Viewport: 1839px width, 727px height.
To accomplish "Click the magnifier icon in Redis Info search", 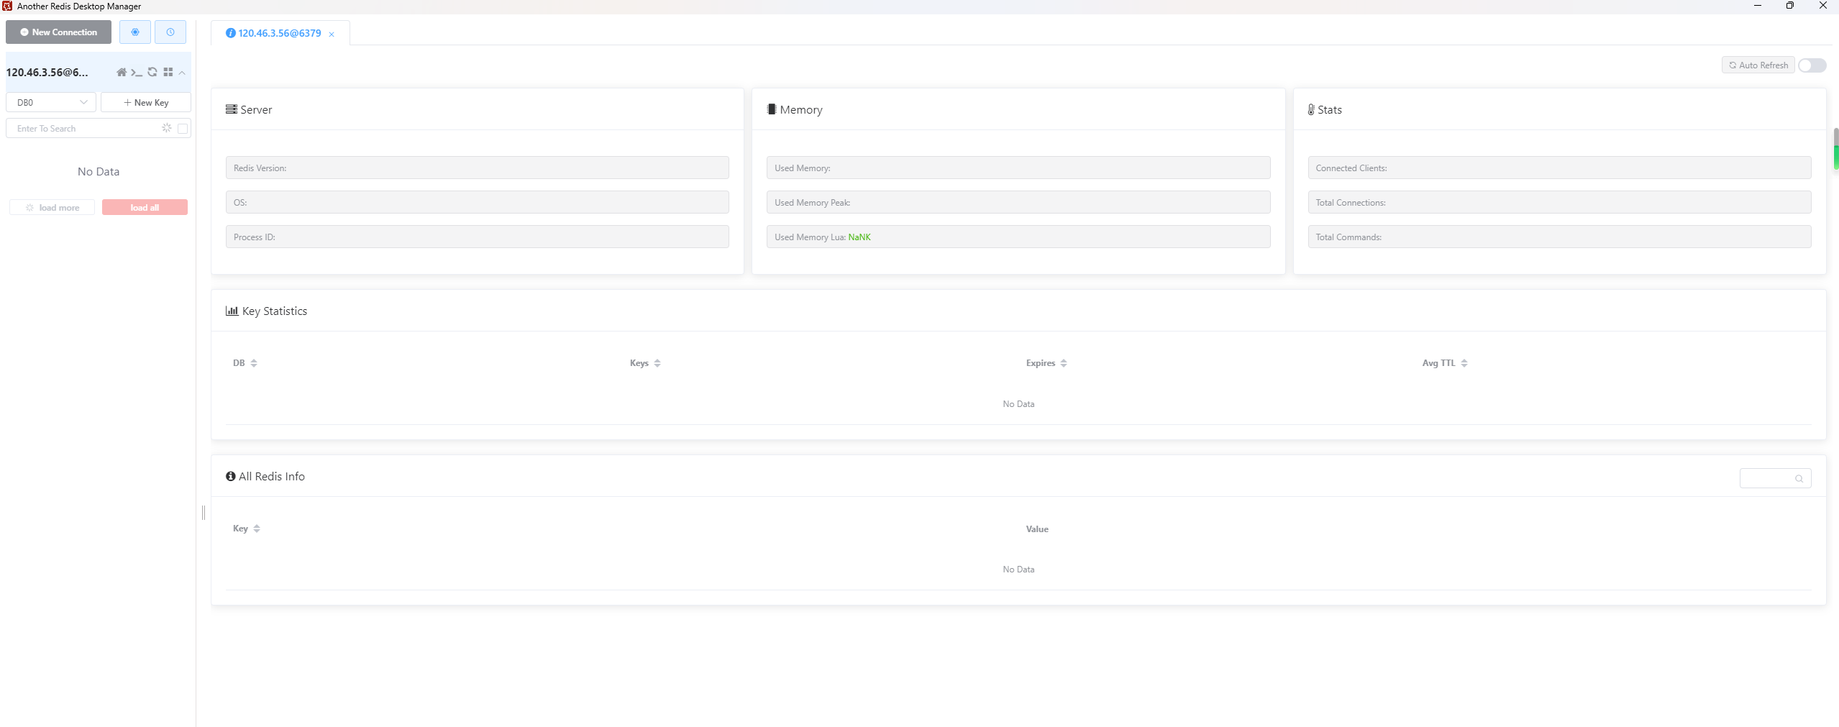I will coord(1799,479).
